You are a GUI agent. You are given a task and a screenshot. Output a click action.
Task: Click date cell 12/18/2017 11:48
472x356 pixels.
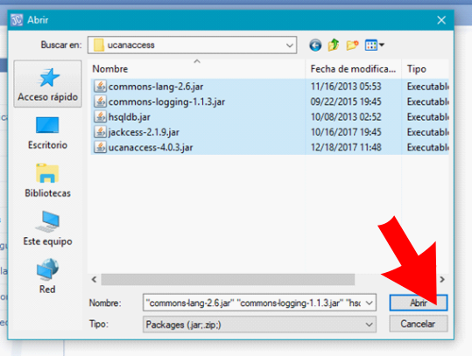tap(346, 147)
